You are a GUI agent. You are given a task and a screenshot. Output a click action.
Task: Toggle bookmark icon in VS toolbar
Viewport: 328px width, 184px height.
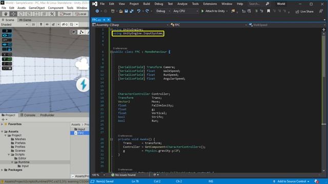click(x=269, y=11)
